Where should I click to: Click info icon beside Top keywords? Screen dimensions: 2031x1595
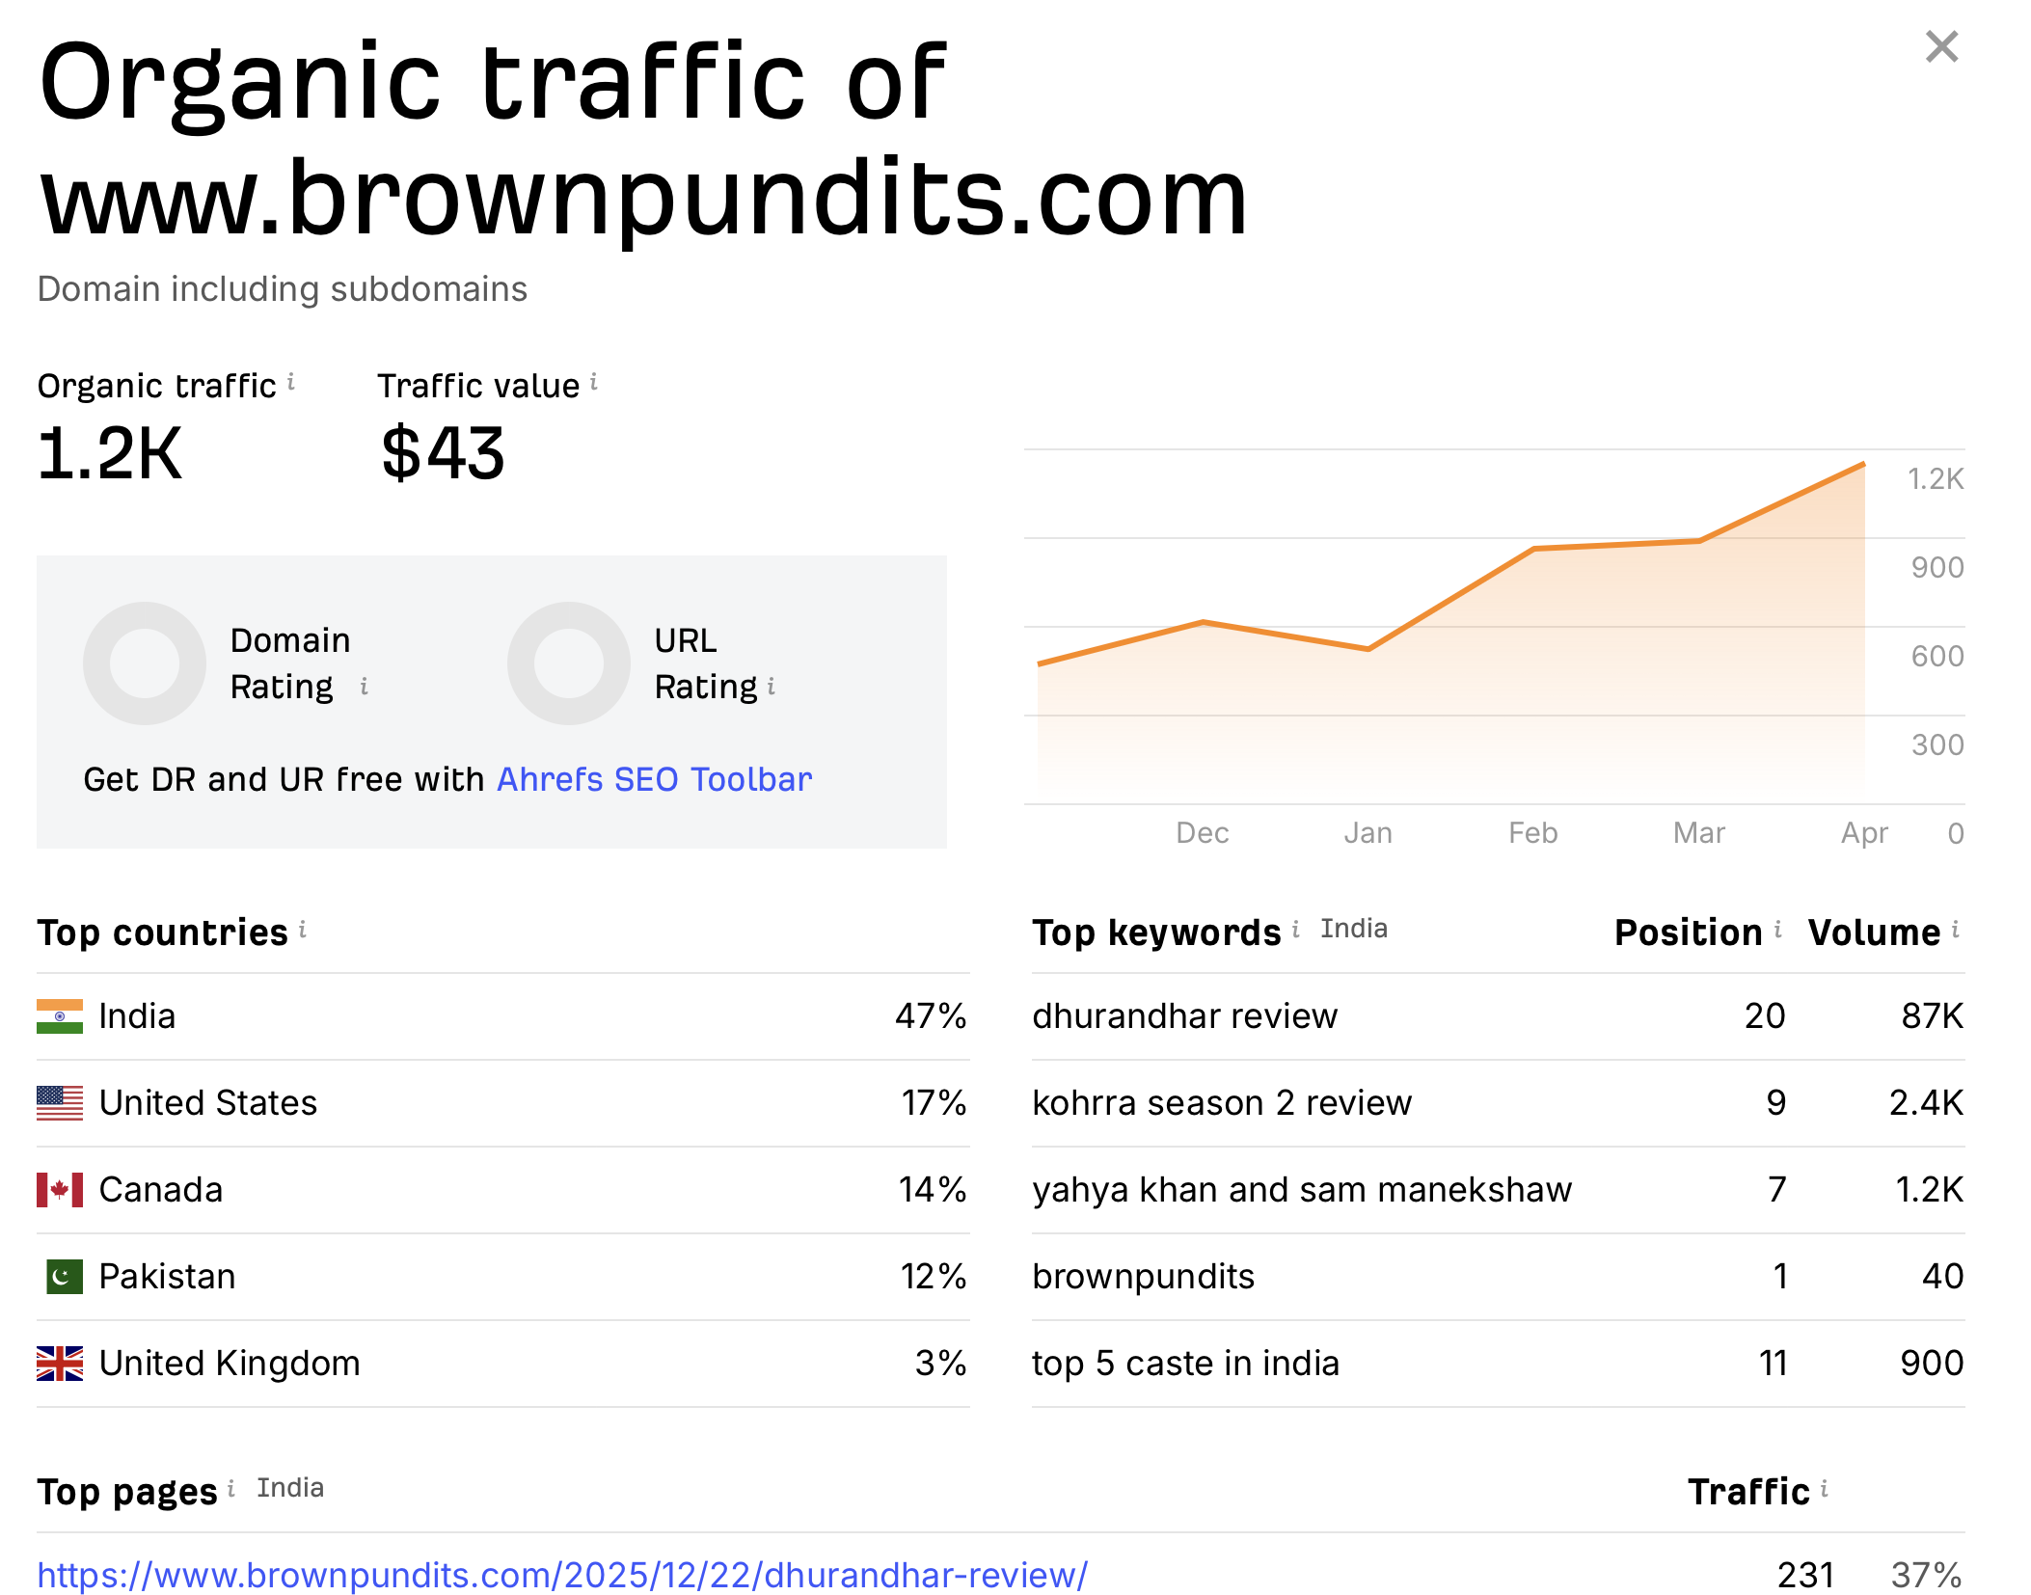point(1296,930)
